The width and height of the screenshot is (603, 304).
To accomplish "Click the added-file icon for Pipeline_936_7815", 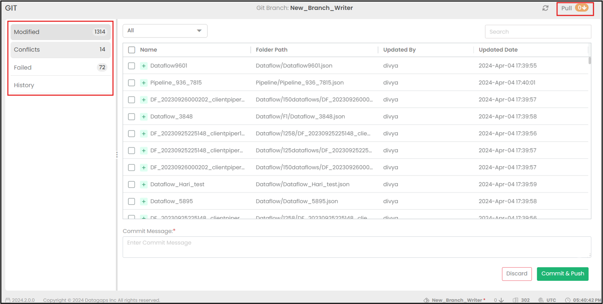I will [144, 83].
